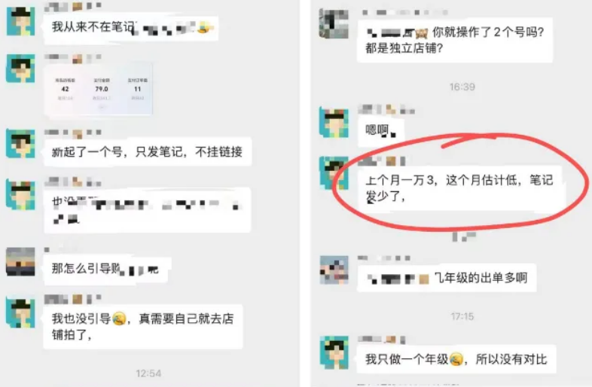
Task: Tap avatar beside message 我从来不在笔记
Action: (21, 22)
